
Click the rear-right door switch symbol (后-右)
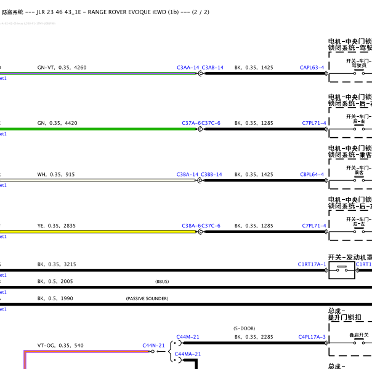pyautogui.click(x=359, y=128)
